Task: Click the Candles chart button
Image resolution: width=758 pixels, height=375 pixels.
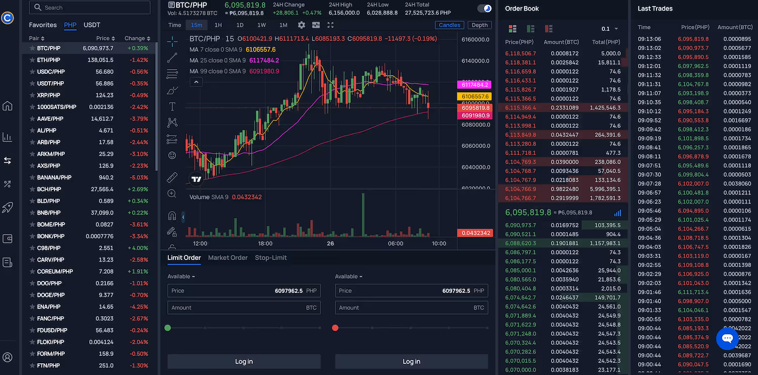Action: tap(449, 25)
